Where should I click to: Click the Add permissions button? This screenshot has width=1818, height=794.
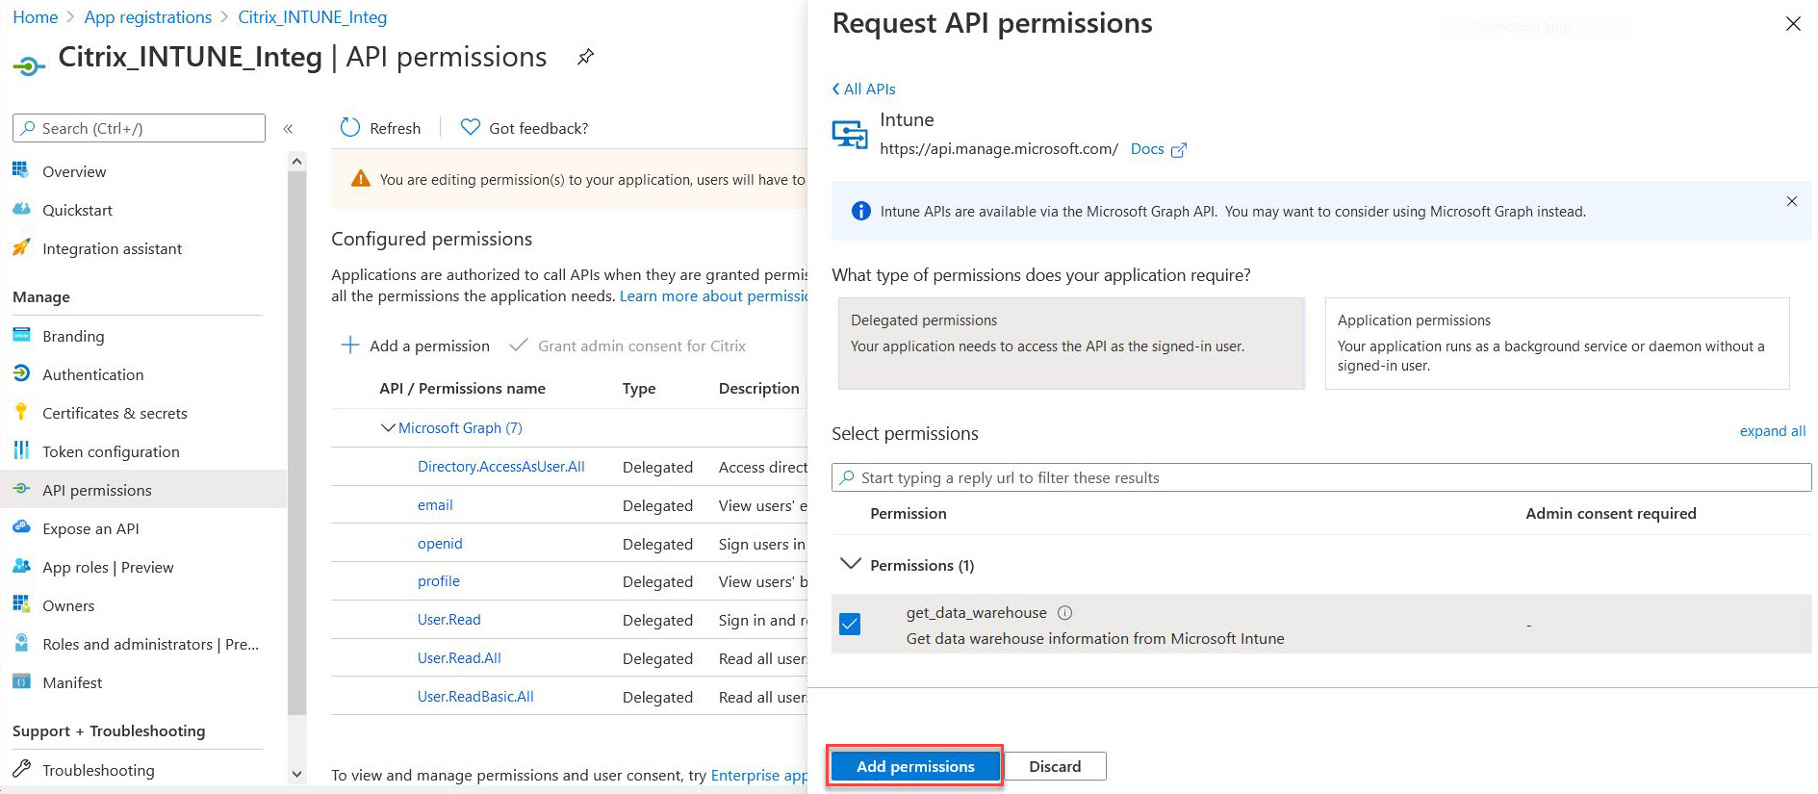click(x=915, y=766)
